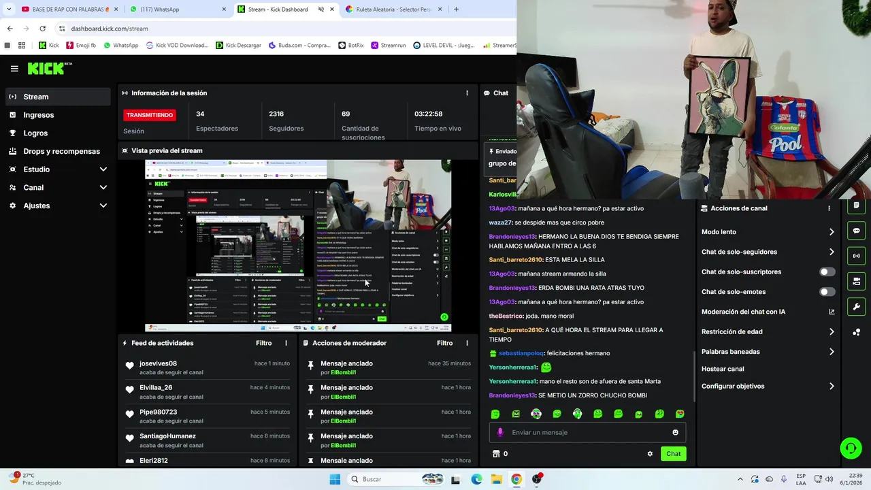Open Moderación del chat con IA external link
871x490 pixels.
coord(832,312)
